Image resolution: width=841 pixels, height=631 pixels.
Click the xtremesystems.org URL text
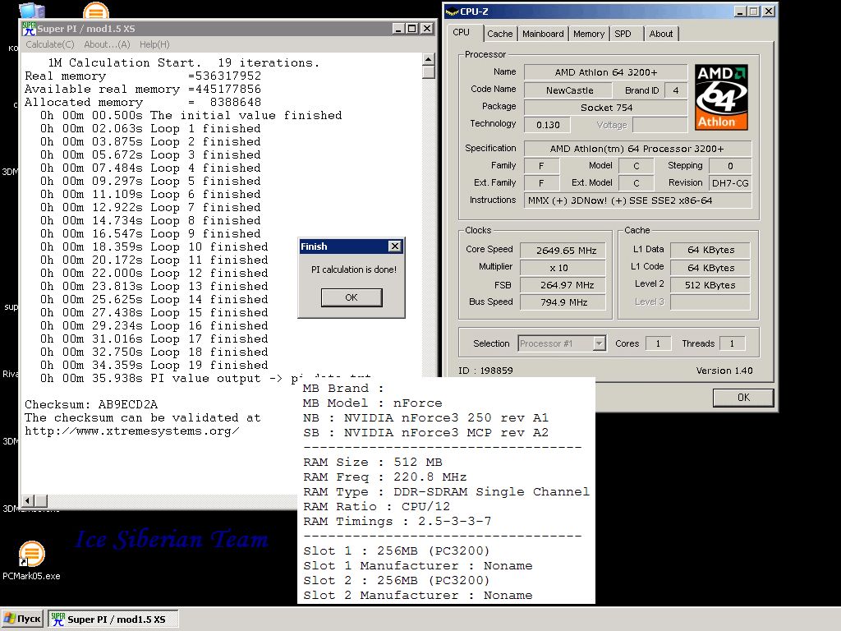click(x=132, y=431)
